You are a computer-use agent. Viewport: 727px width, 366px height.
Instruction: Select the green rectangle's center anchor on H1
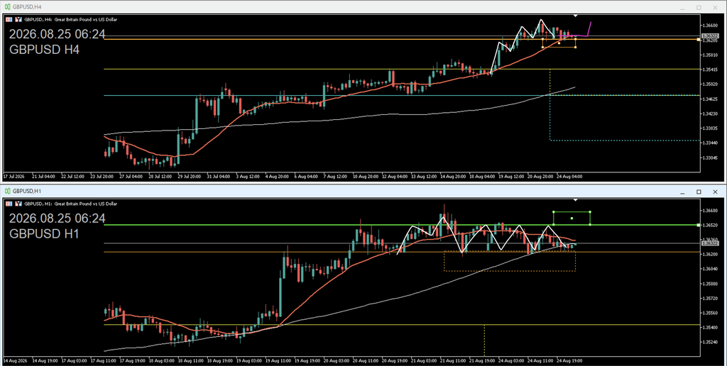[x=572, y=218]
